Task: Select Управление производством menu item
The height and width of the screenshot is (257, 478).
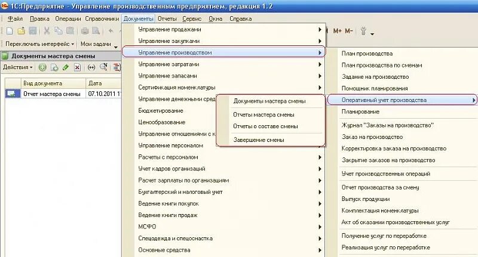Action: [223, 52]
